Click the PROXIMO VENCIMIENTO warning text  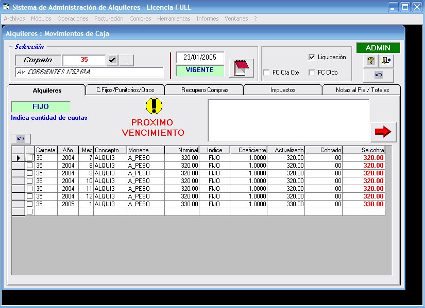click(153, 128)
